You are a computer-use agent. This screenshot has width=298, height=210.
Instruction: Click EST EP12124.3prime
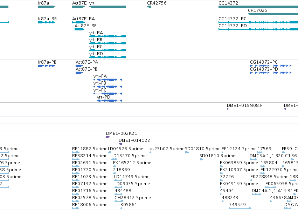coord(223,152)
